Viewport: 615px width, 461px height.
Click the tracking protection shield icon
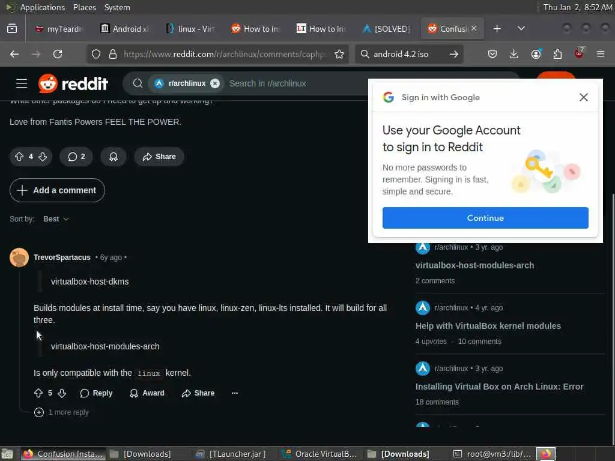(x=96, y=54)
